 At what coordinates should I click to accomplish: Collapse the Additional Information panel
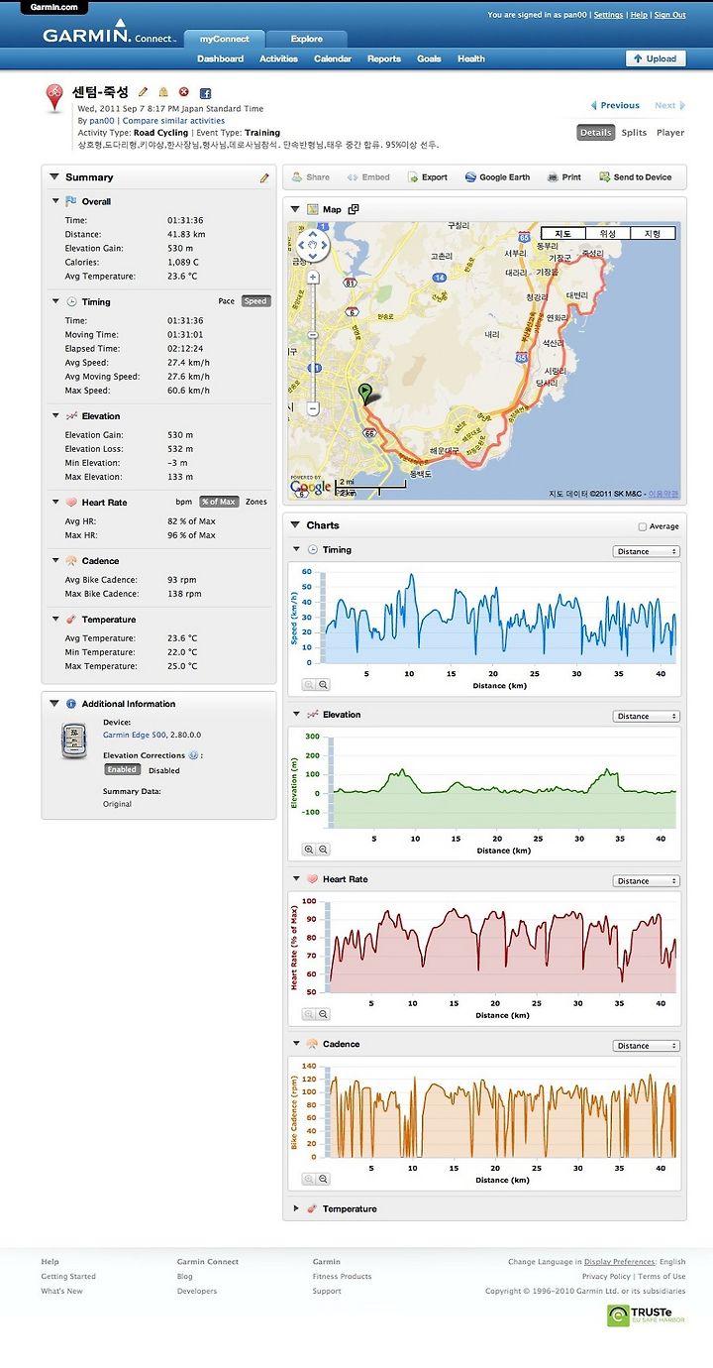54,704
